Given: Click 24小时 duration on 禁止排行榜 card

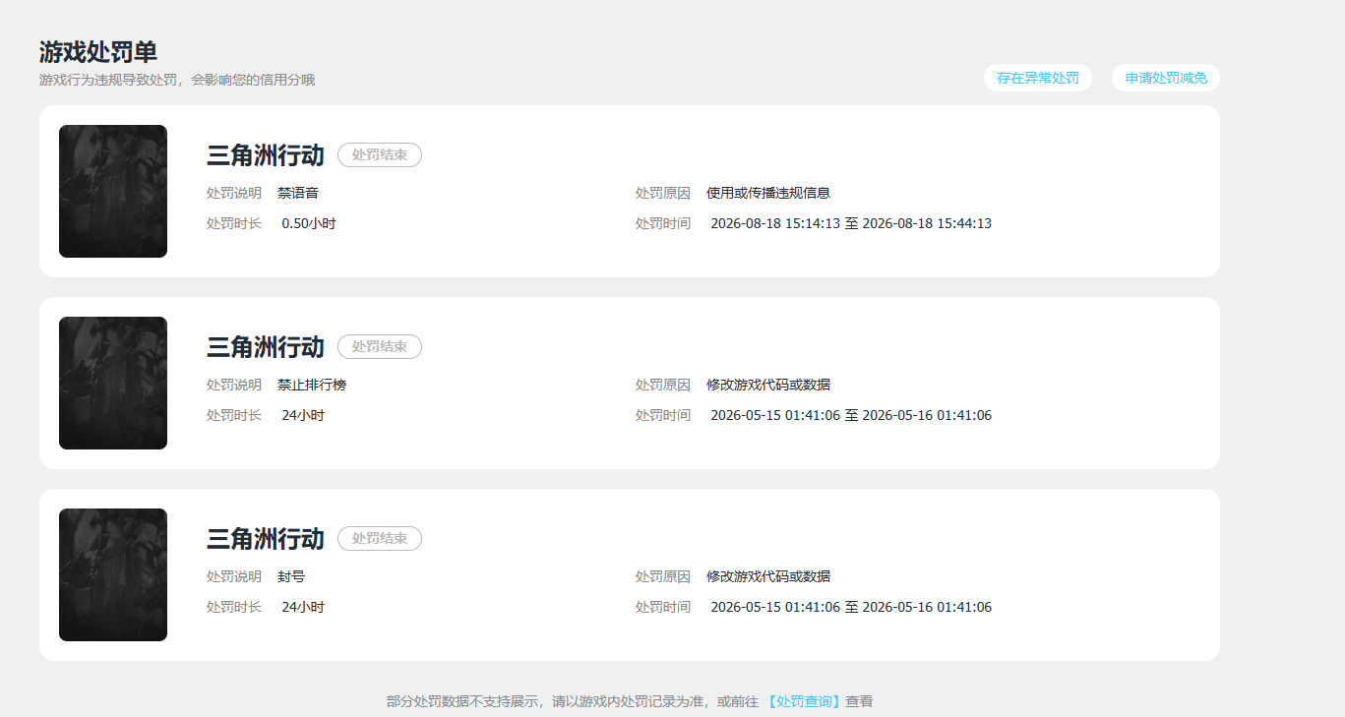Looking at the screenshot, I should (303, 415).
